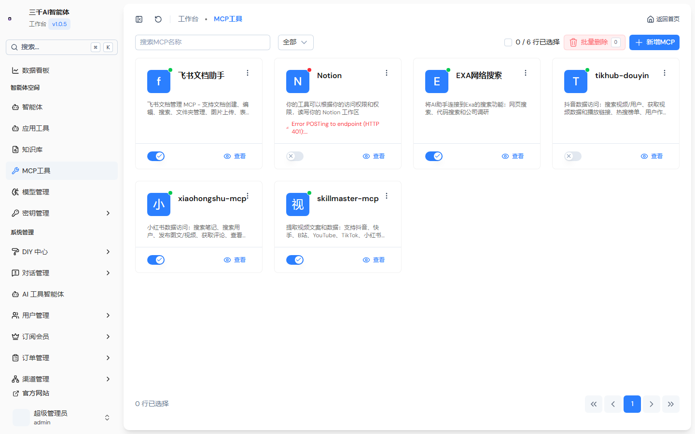This screenshot has width=695, height=434.
Task: Open 智能体 in the sidebar
Action: click(x=62, y=107)
